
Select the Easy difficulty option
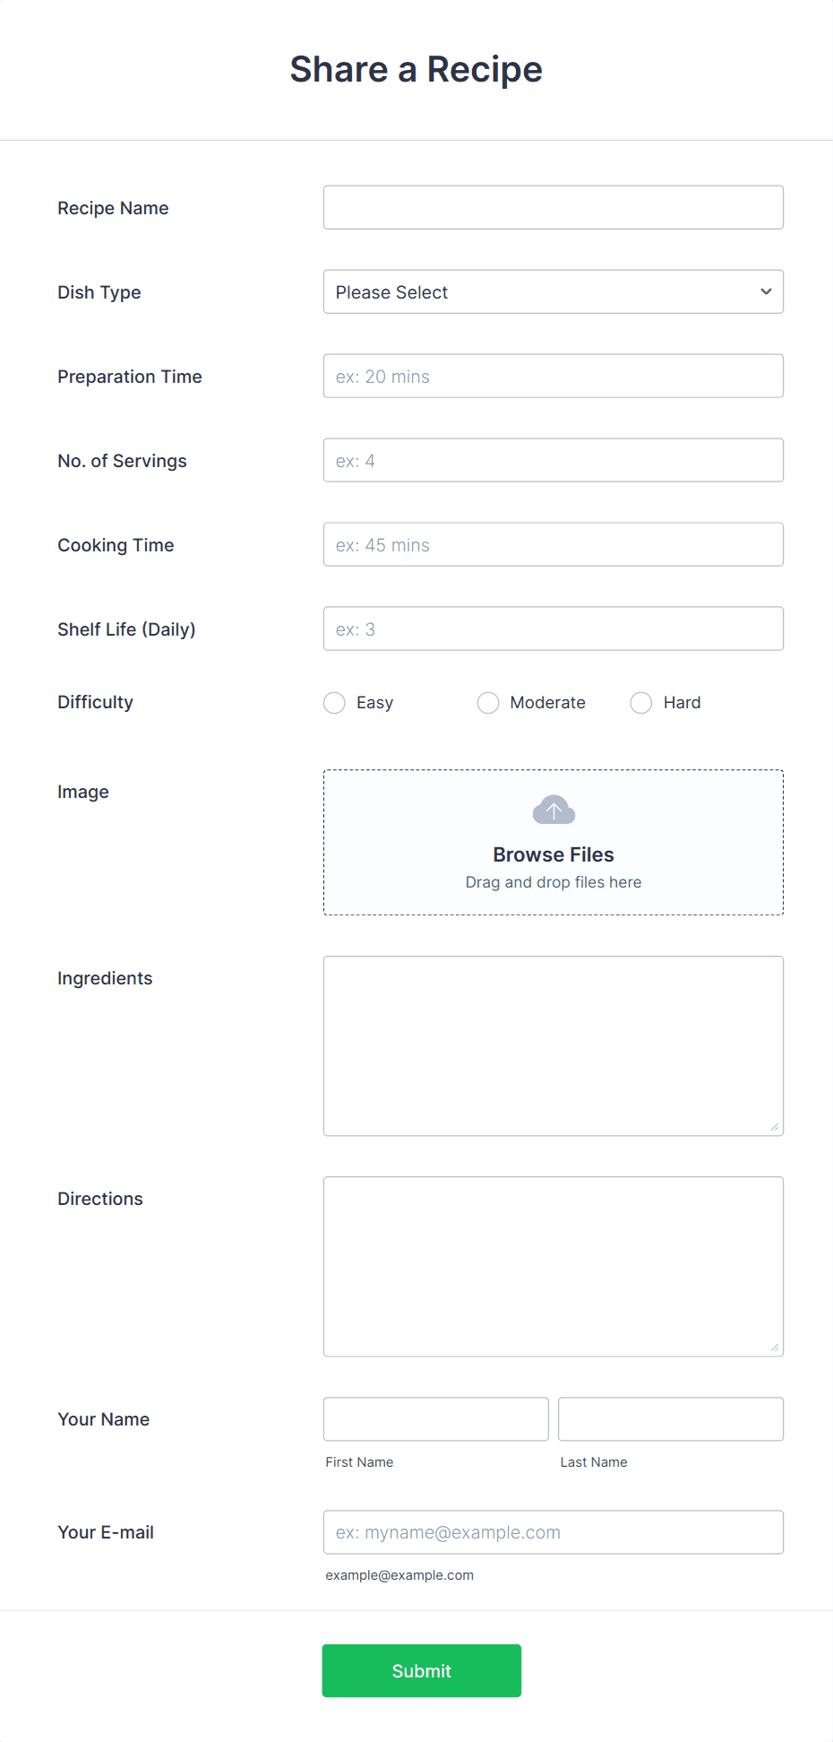pos(334,703)
